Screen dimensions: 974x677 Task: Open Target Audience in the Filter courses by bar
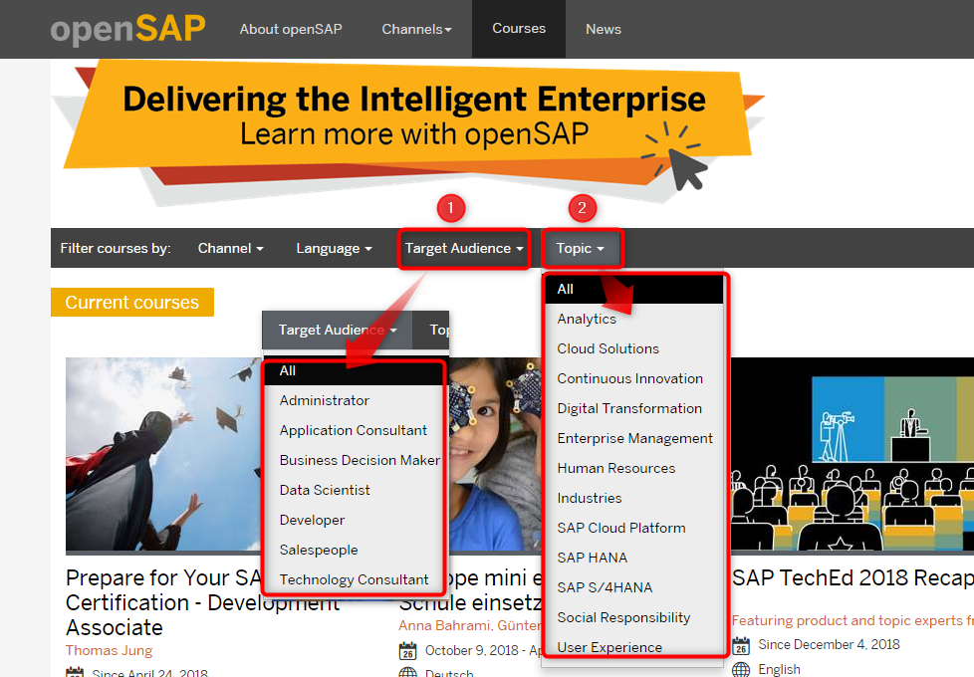(464, 248)
